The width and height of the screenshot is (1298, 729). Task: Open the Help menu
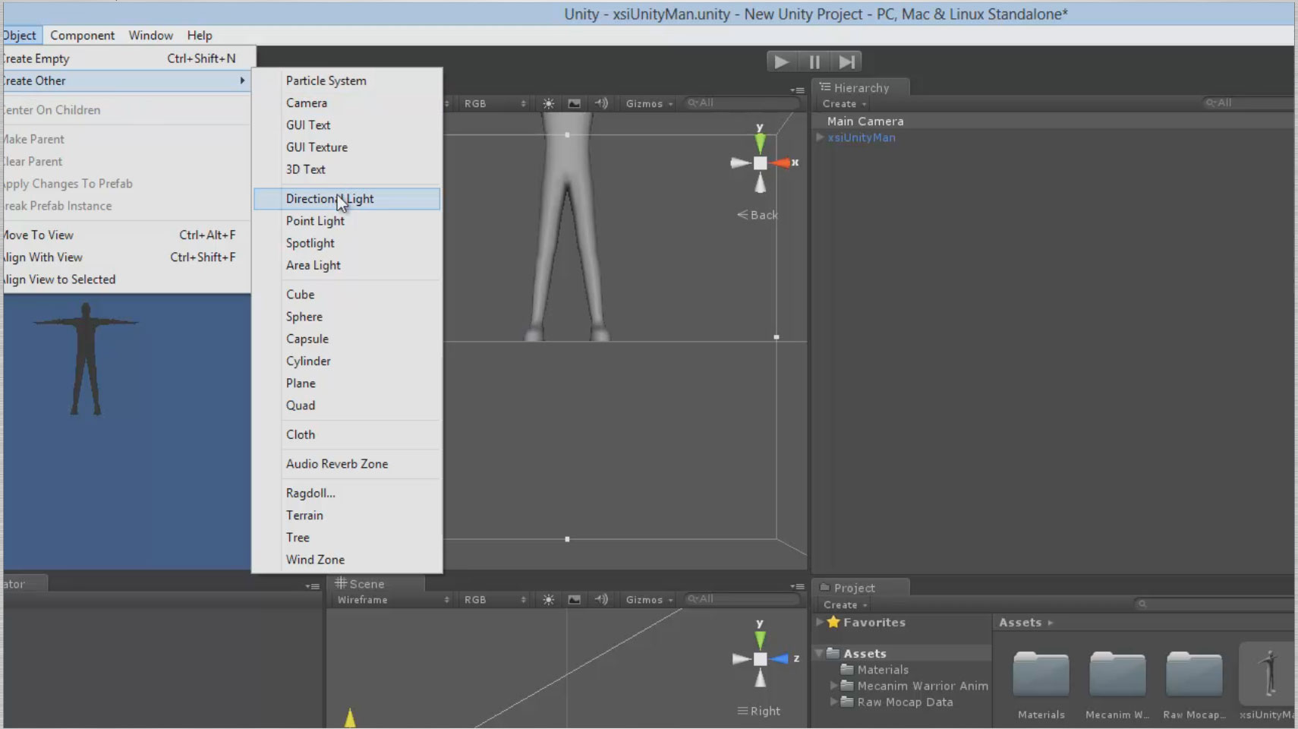point(200,35)
